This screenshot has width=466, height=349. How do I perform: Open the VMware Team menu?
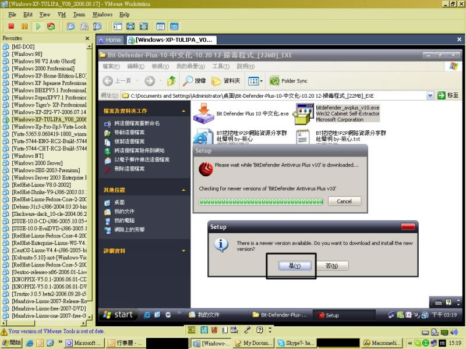[x=79, y=14]
